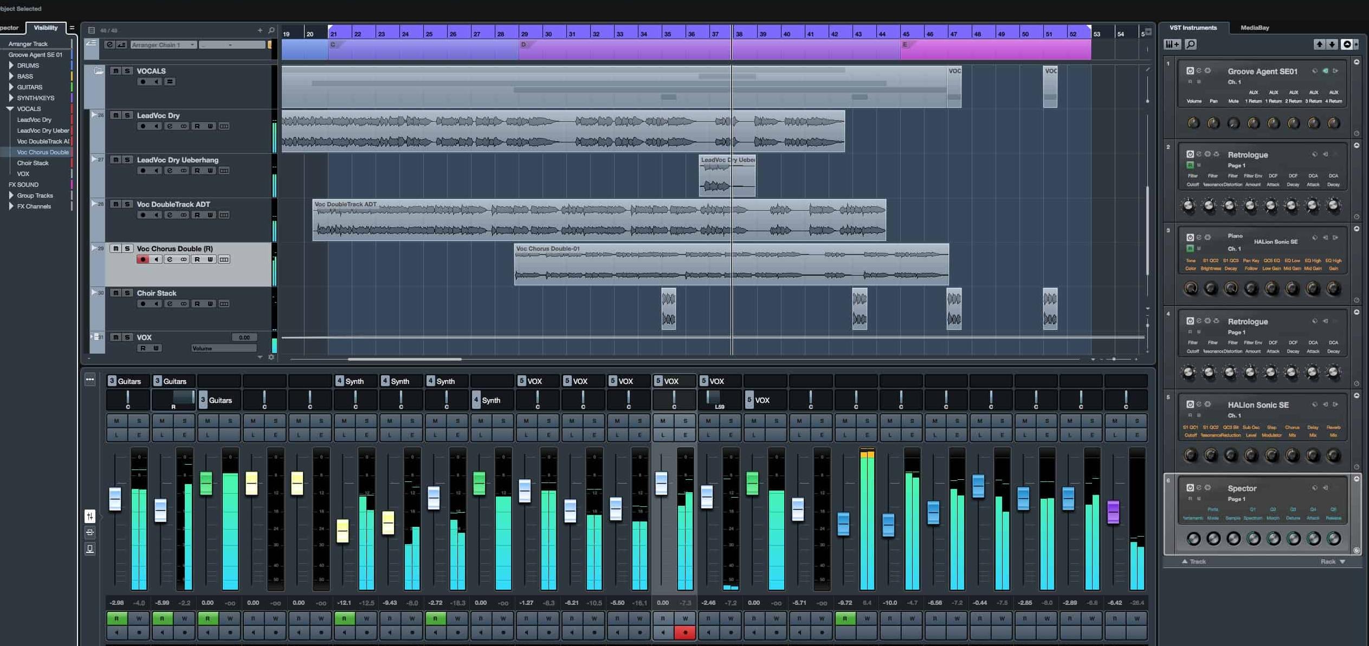Toggle read automation button on first Guitars channel
1369x646 pixels.
click(x=117, y=618)
